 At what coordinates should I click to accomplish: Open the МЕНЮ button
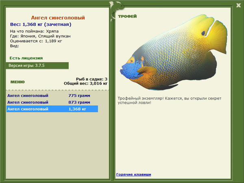(17, 82)
